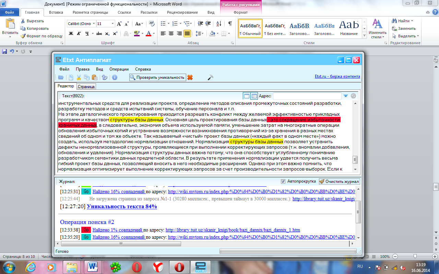Open the Рецензирование ribbon tab
The height and width of the screenshot is (274, 439).
coord(182,12)
